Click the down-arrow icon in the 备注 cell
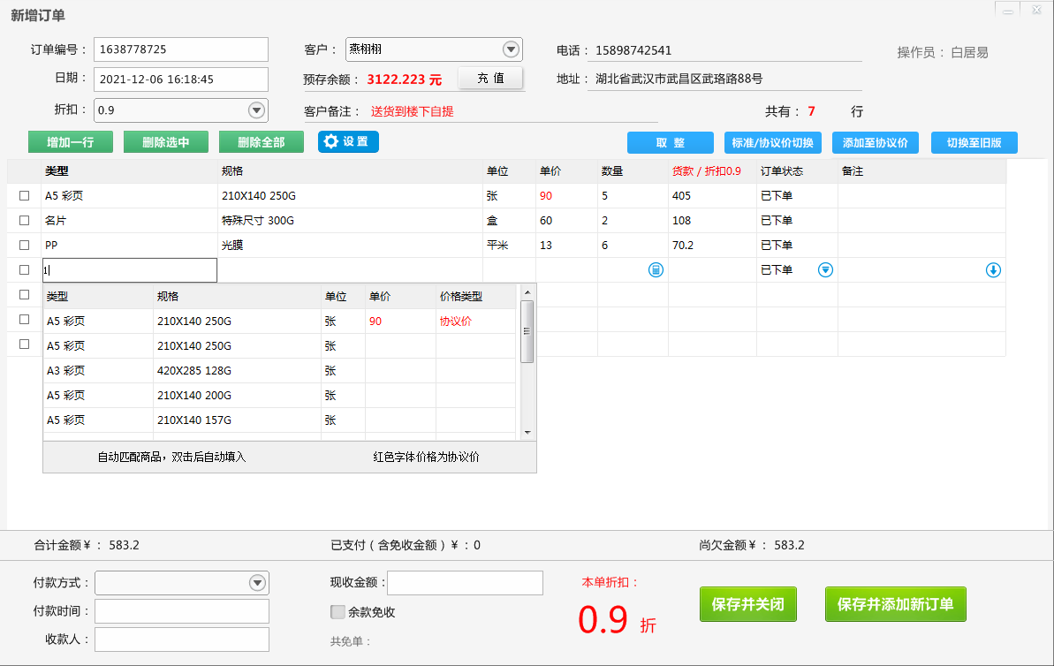Image resolution: width=1054 pixels, height=666 pixels. pyautogui.click(x=993, y=270)
